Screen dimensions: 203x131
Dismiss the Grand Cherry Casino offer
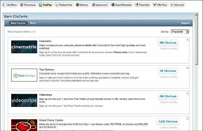tap(187, 119)
